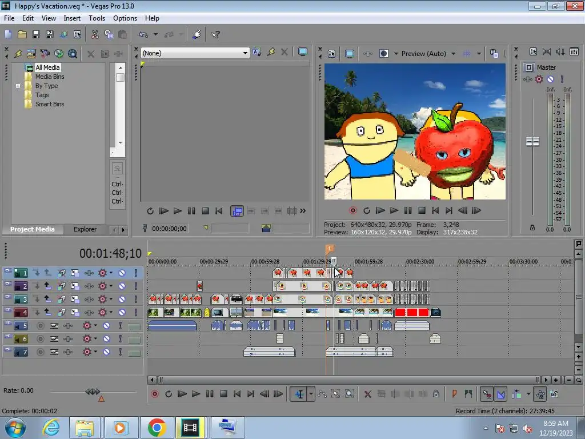
Task: Open Project Video Properties in preview toolbar
Action: point(332,54)
